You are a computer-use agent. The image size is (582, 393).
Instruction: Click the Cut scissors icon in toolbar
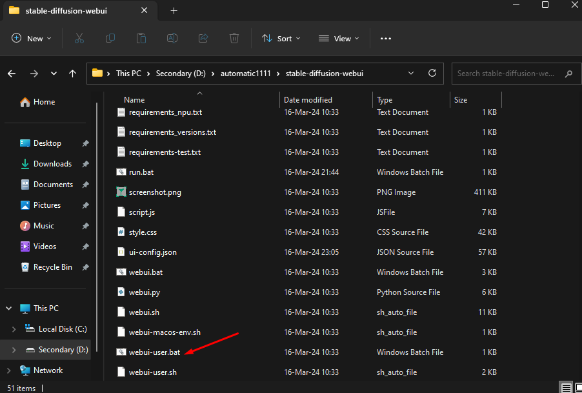click(79, 39)
